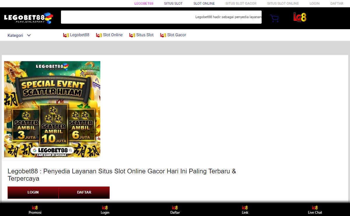Viewport: 350px width, 216px height.
Task: Go to Slot Online nav link
Action: tap(113, 35)
